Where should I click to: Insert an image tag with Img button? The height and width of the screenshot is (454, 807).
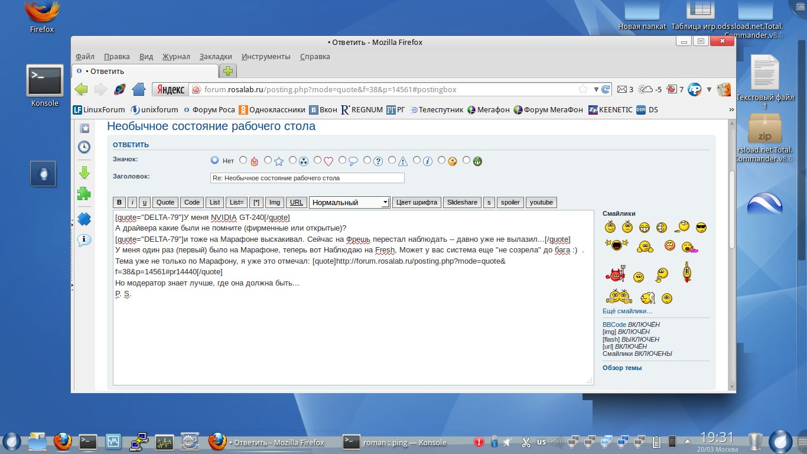pos(275,202)
